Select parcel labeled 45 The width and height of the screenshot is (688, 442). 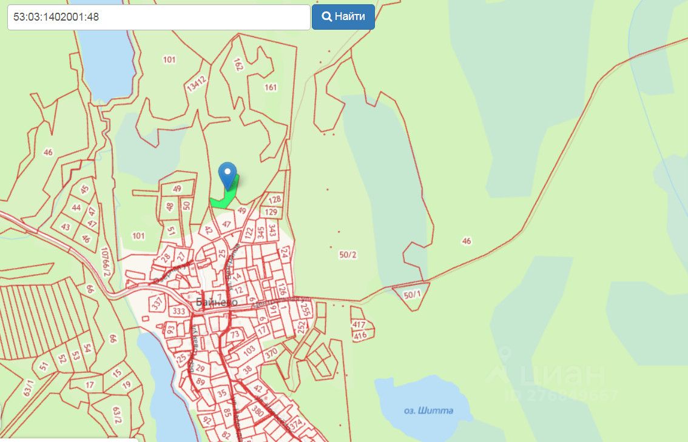(85, 189)
